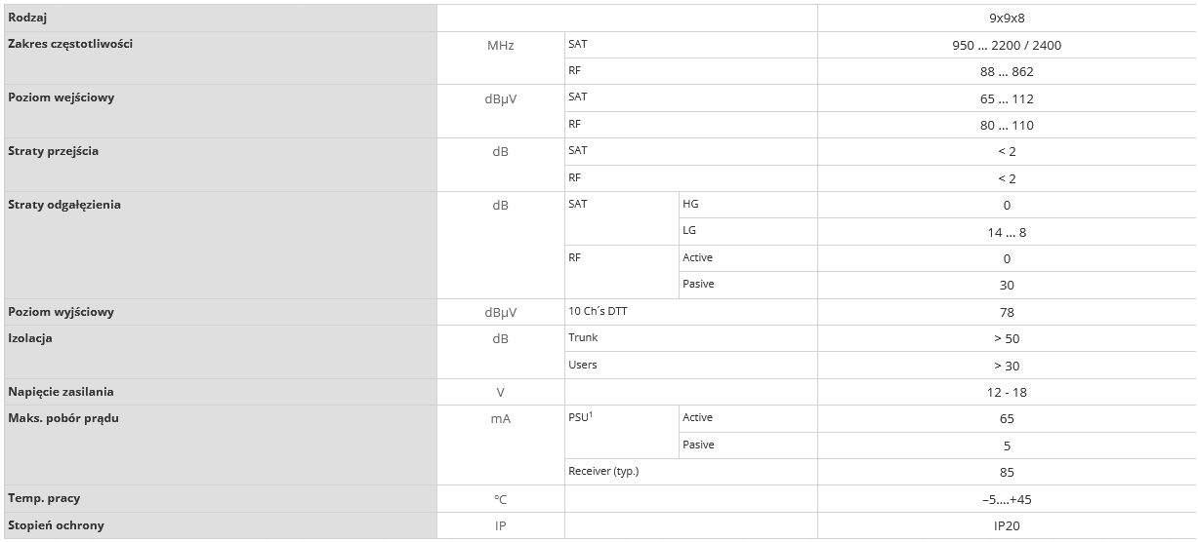Click the Napięcie zasilania label

pyautogui.click(x=61, y=392)
